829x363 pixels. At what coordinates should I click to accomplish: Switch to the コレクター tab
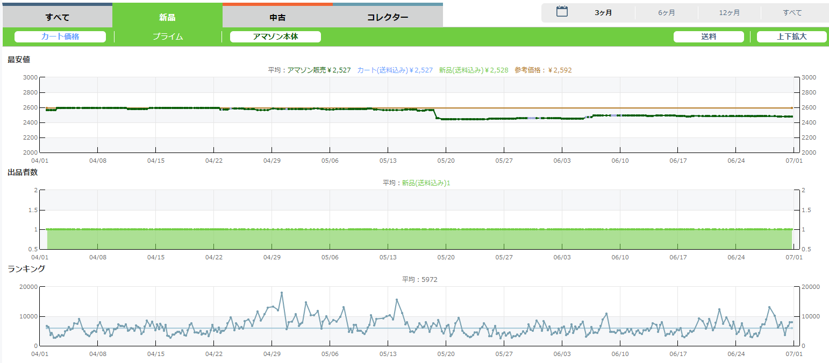388,17
